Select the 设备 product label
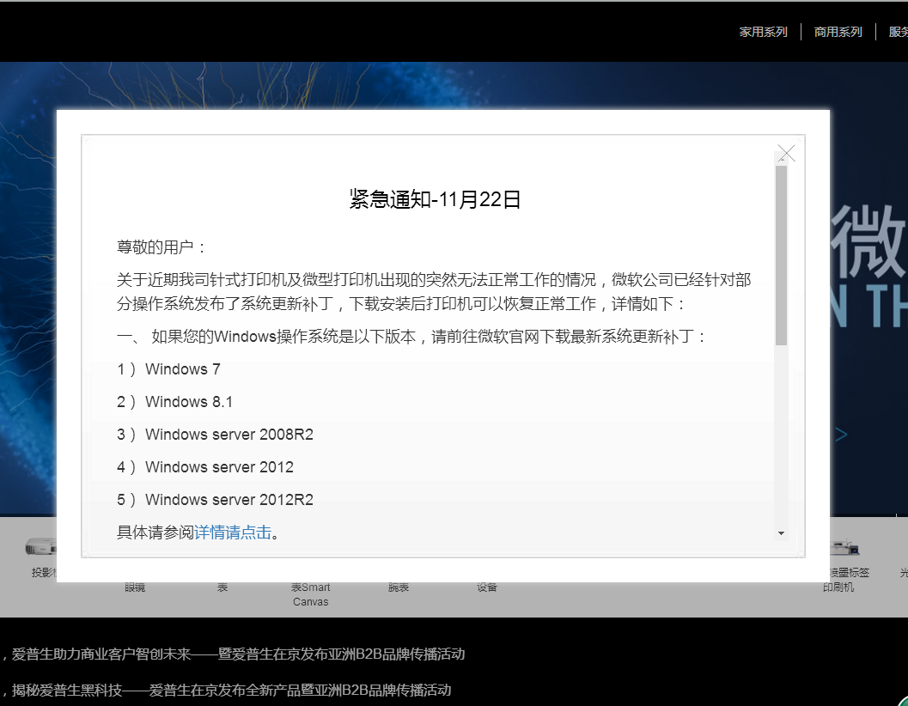 click(487, 587)
